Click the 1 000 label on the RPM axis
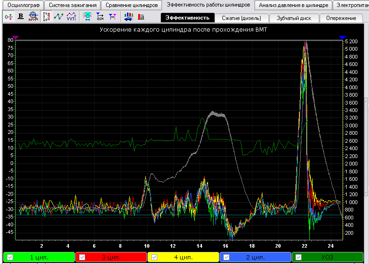This screenshot has width=369, height=264. point(352,202)
